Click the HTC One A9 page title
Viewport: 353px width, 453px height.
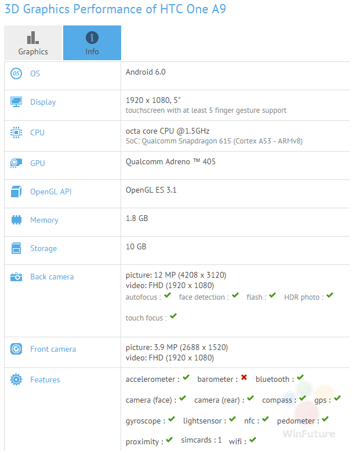click(x=115, y=9)
